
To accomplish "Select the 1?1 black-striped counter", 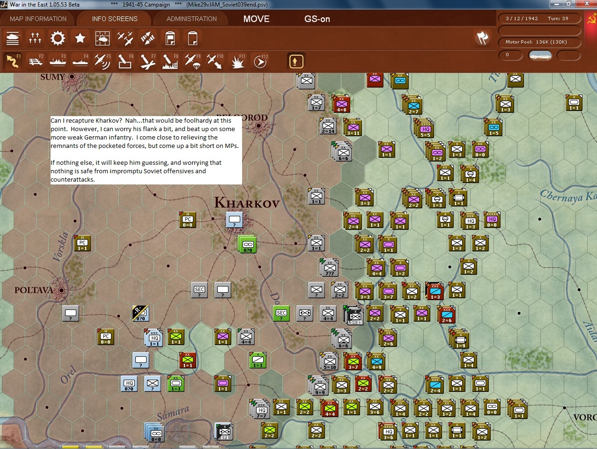I will (x=224, y=431).
